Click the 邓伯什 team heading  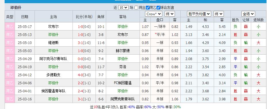pos(16,8)
